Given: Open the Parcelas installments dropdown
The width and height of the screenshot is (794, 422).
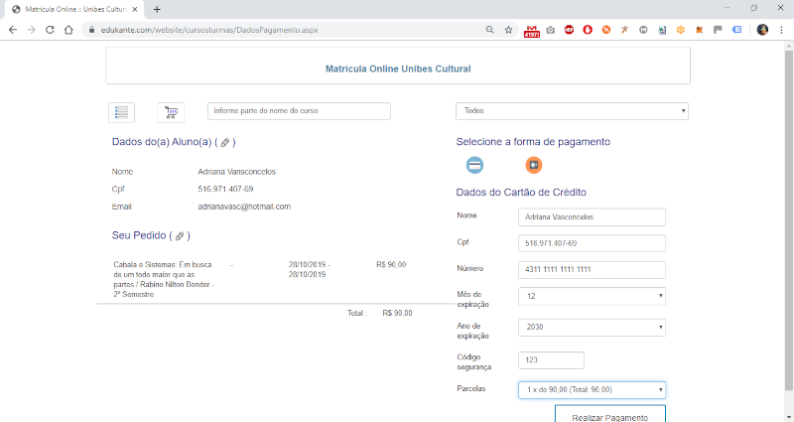Looking at the screenshot, I should (x=592, y=390).
